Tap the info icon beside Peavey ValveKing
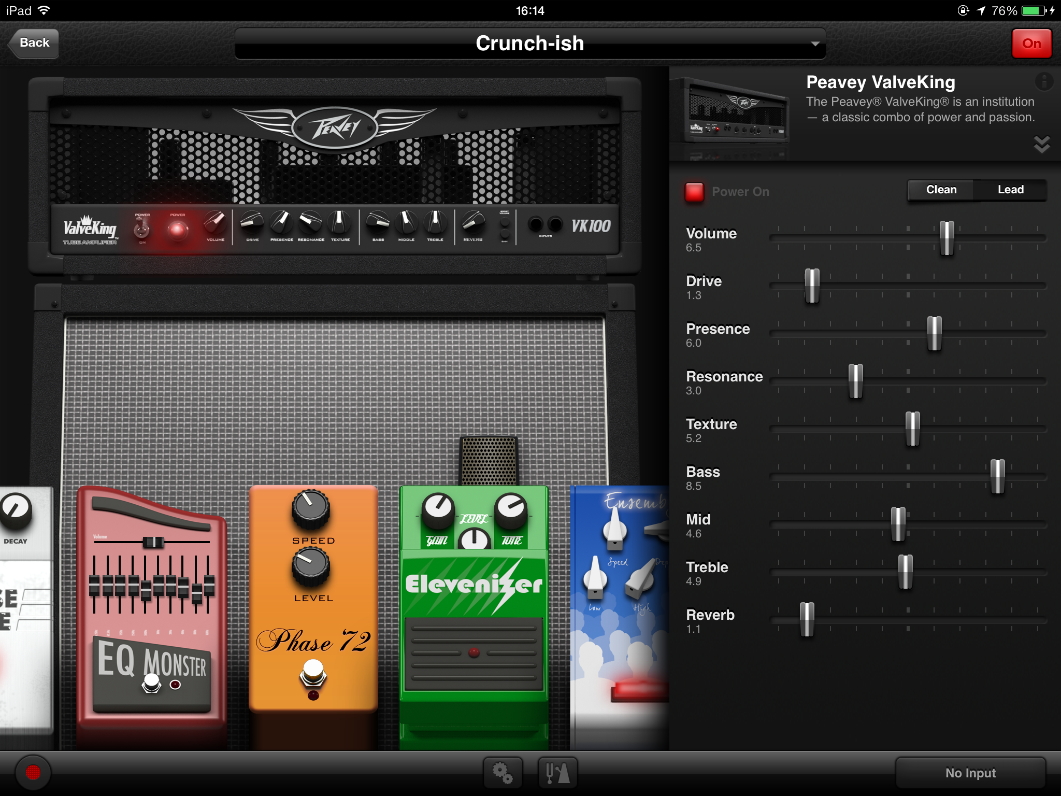This screenshot has width=1061, height=796. tap(1044, 81)
